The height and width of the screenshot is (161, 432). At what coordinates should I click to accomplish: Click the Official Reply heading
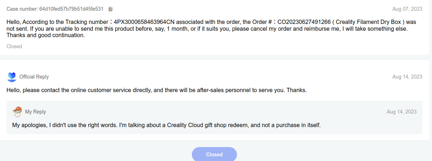(34, 77)
